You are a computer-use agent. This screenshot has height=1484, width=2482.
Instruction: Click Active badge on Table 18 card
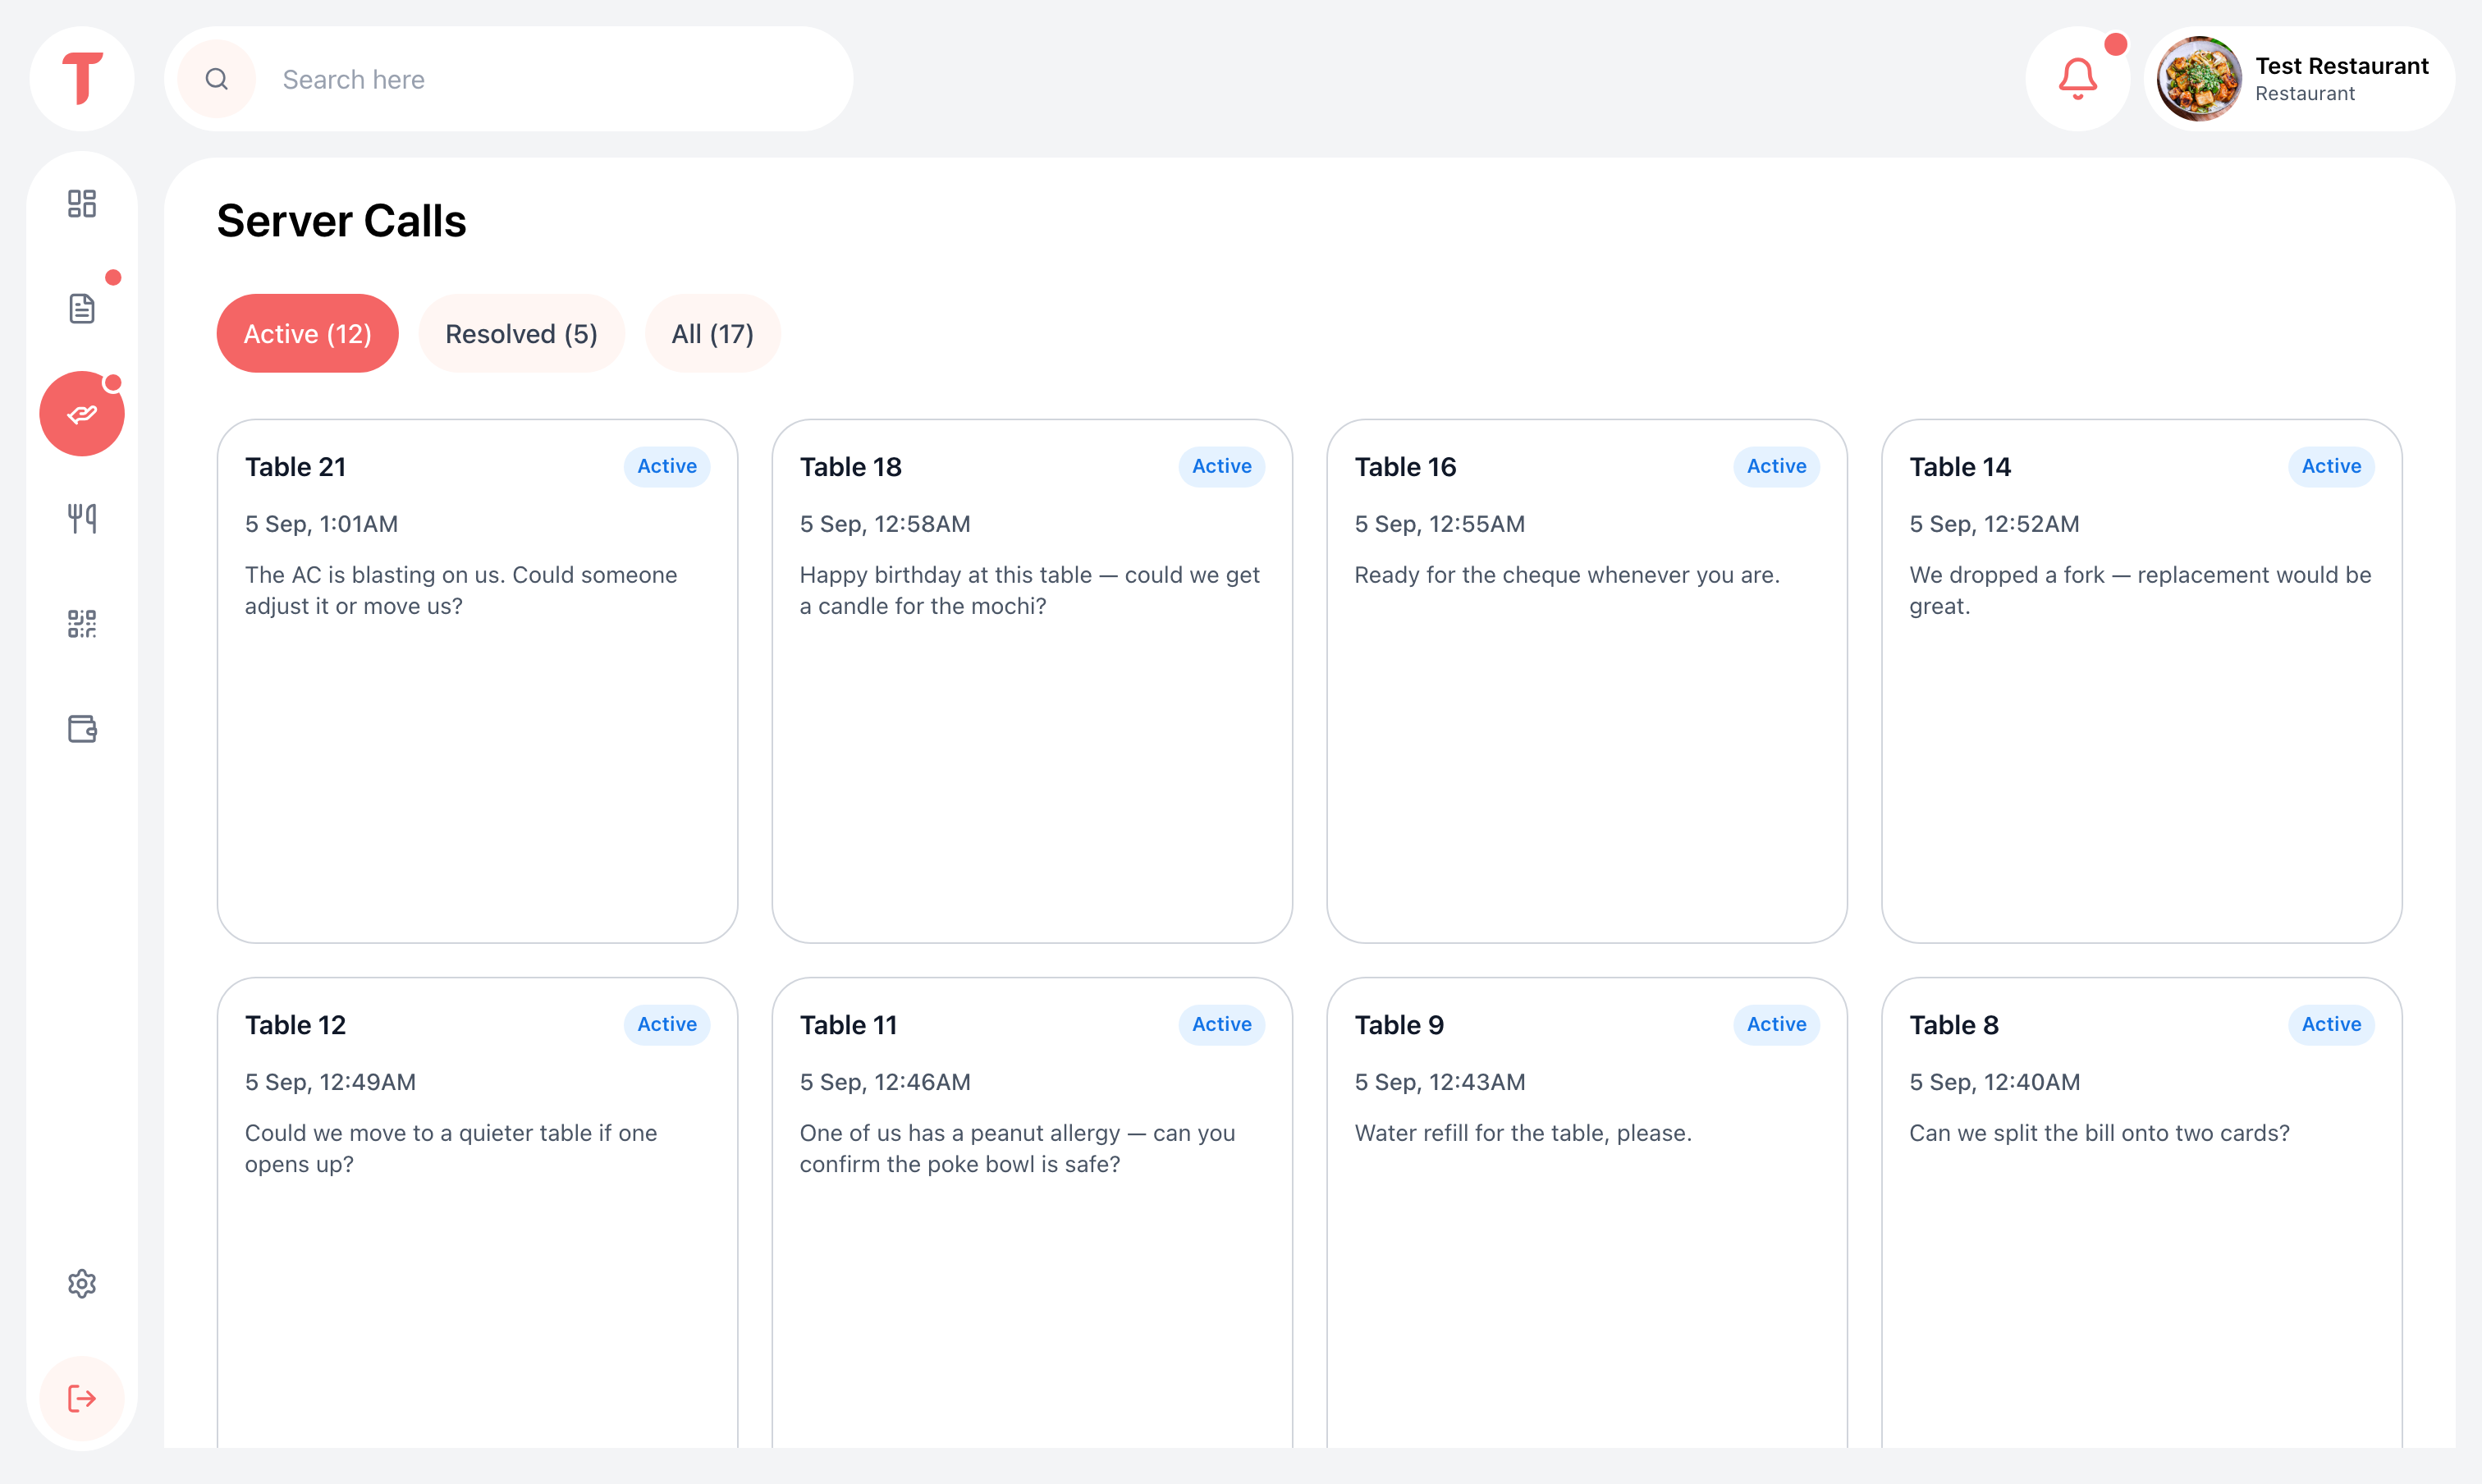click(x=1222, y=467)
